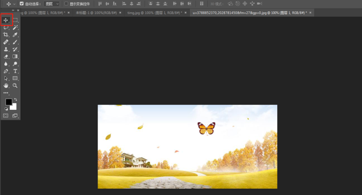Activate the Crop tool

[6, 35]
